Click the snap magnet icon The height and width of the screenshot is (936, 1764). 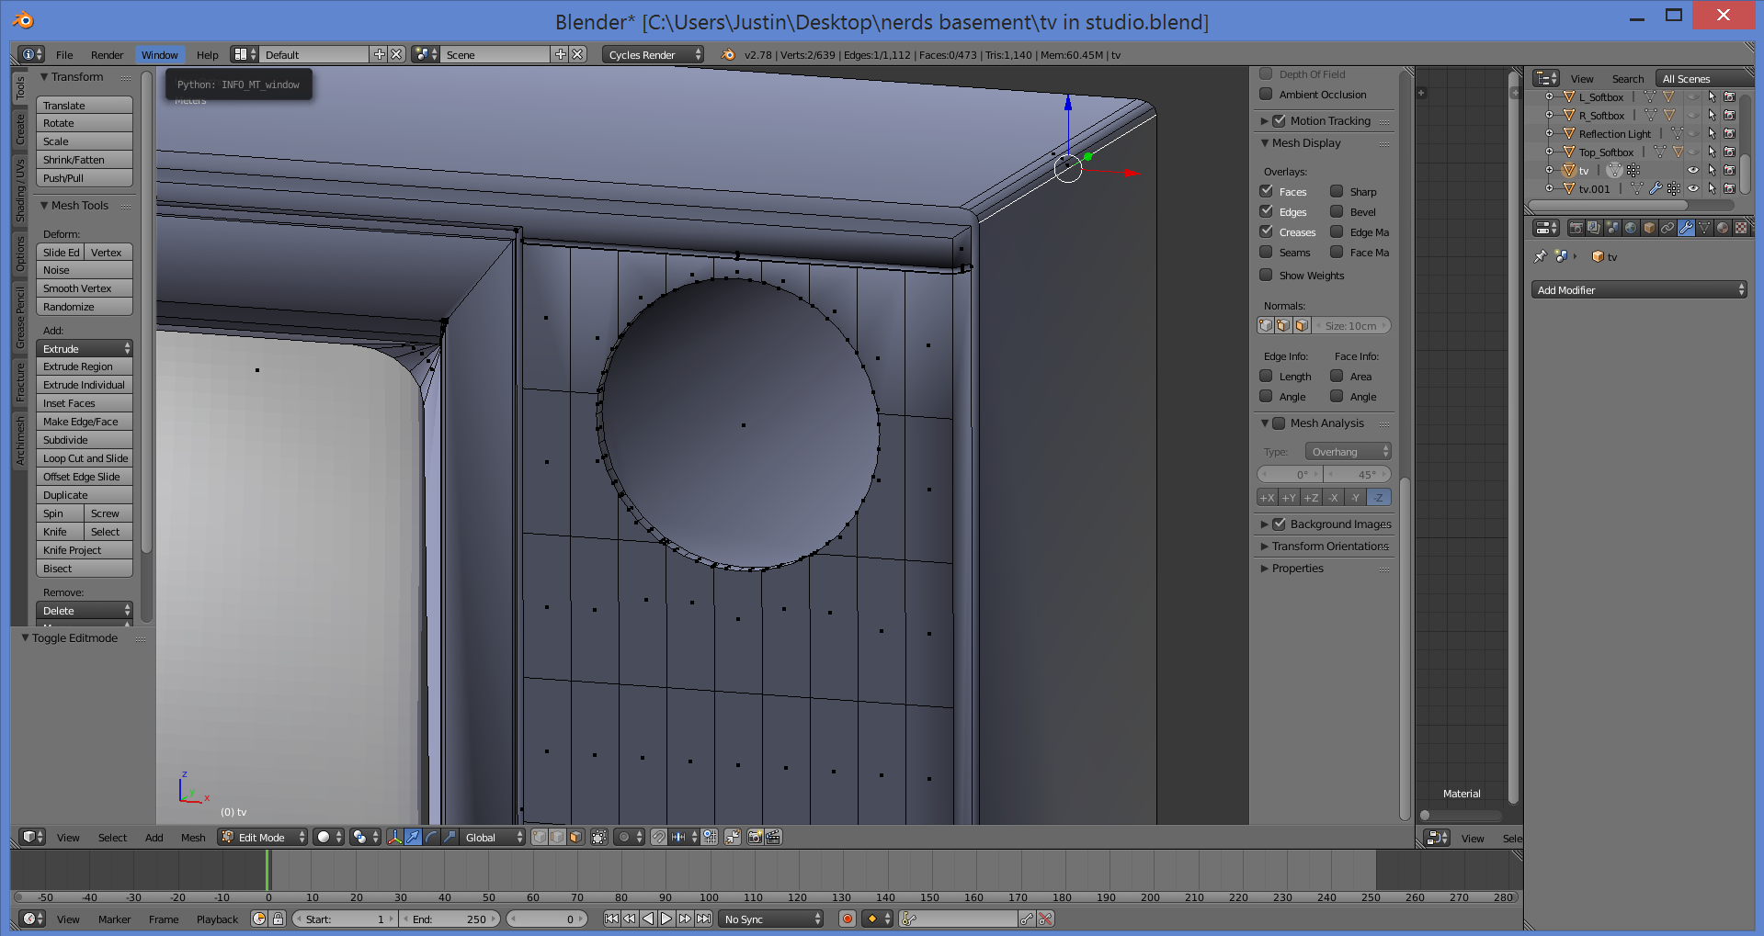point(659,837)
